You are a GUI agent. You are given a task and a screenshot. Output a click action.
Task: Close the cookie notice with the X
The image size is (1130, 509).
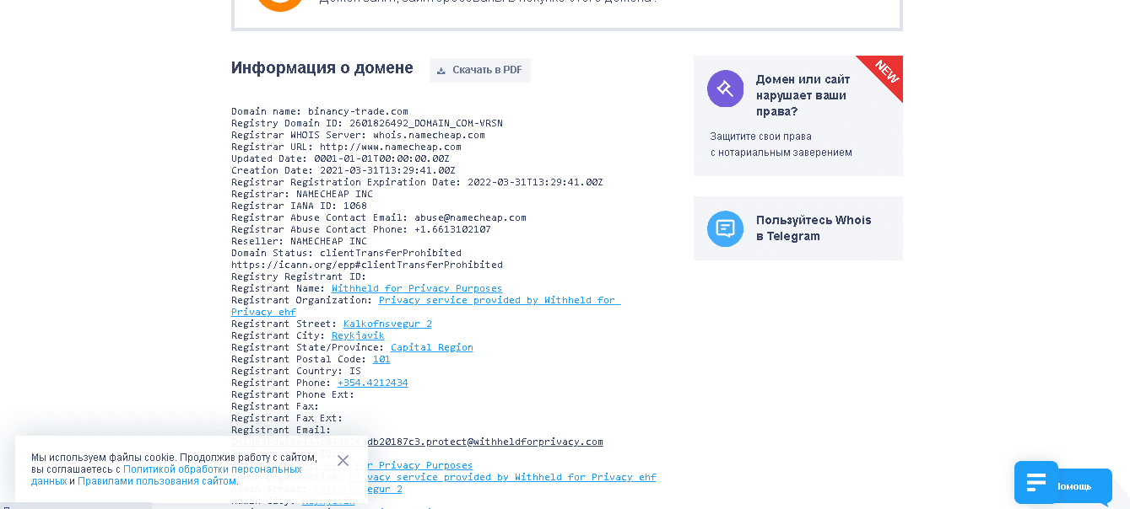[343, 460]
